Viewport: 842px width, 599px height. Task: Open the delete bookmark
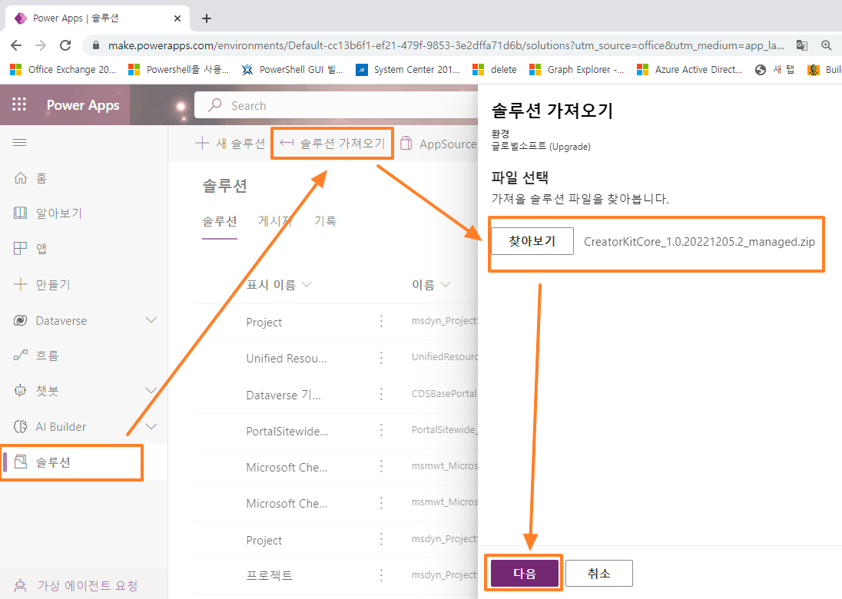pos(495,69)
